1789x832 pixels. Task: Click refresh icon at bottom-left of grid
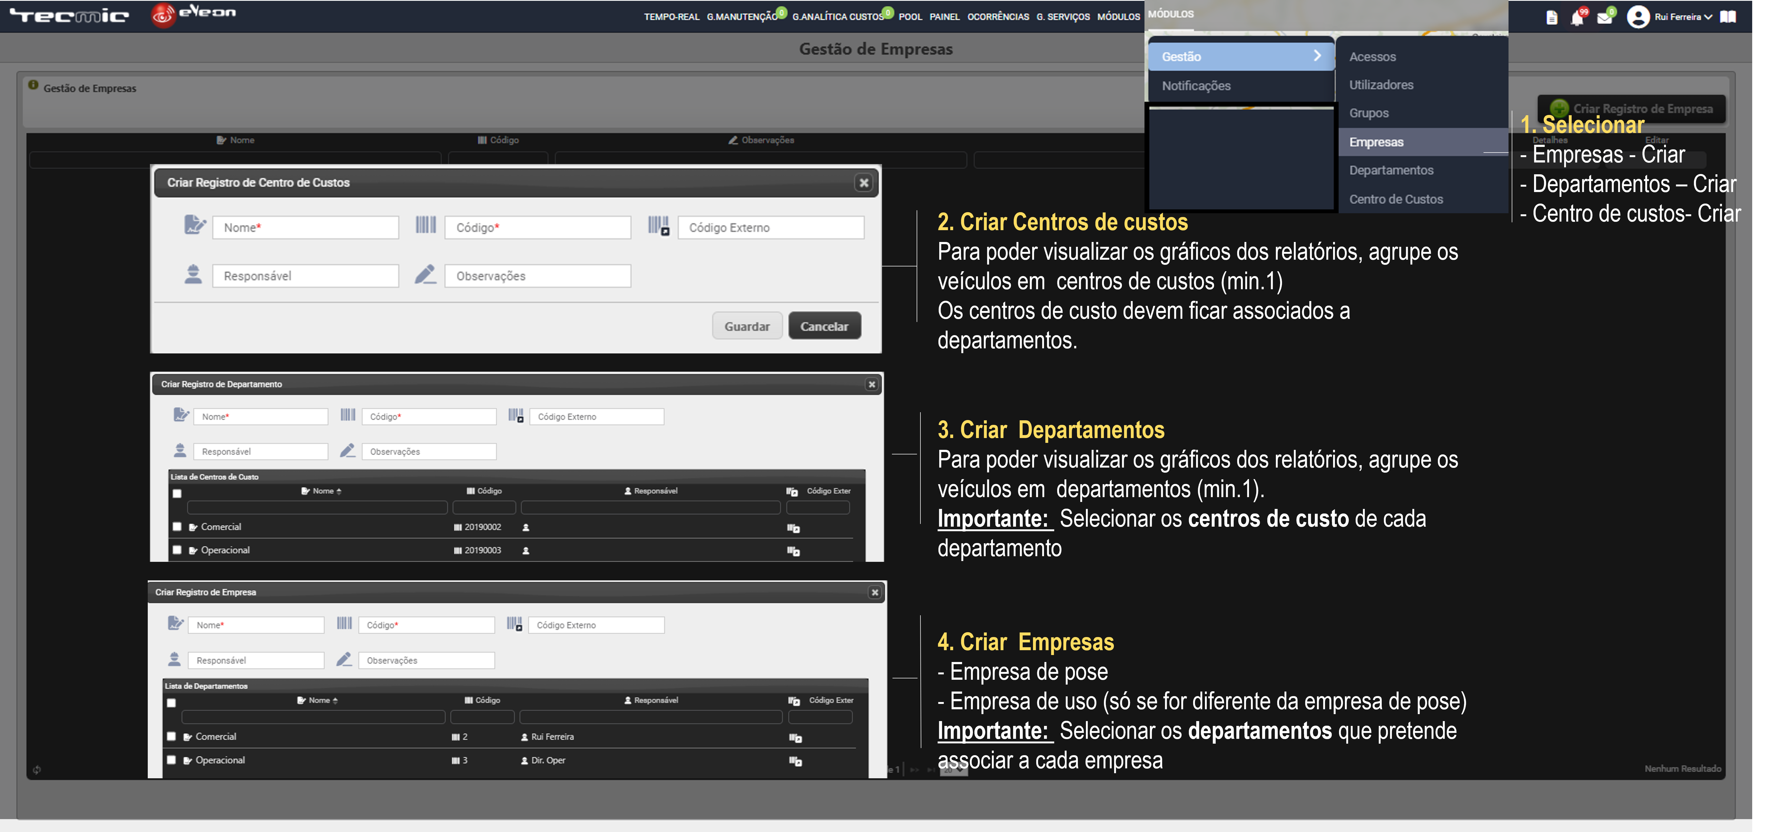(37, 769)
